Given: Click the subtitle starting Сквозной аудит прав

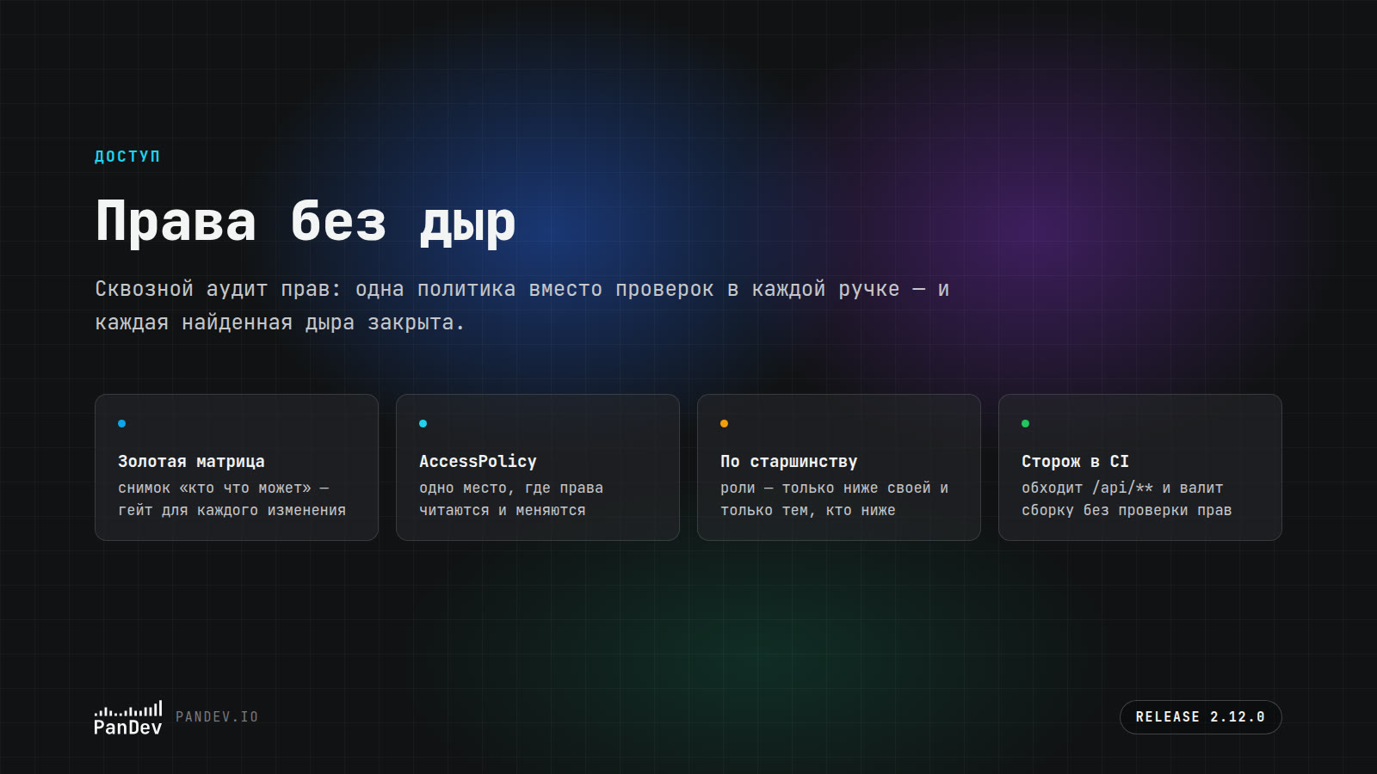Looking at the screenshot, I should click(x=522, y=305).
